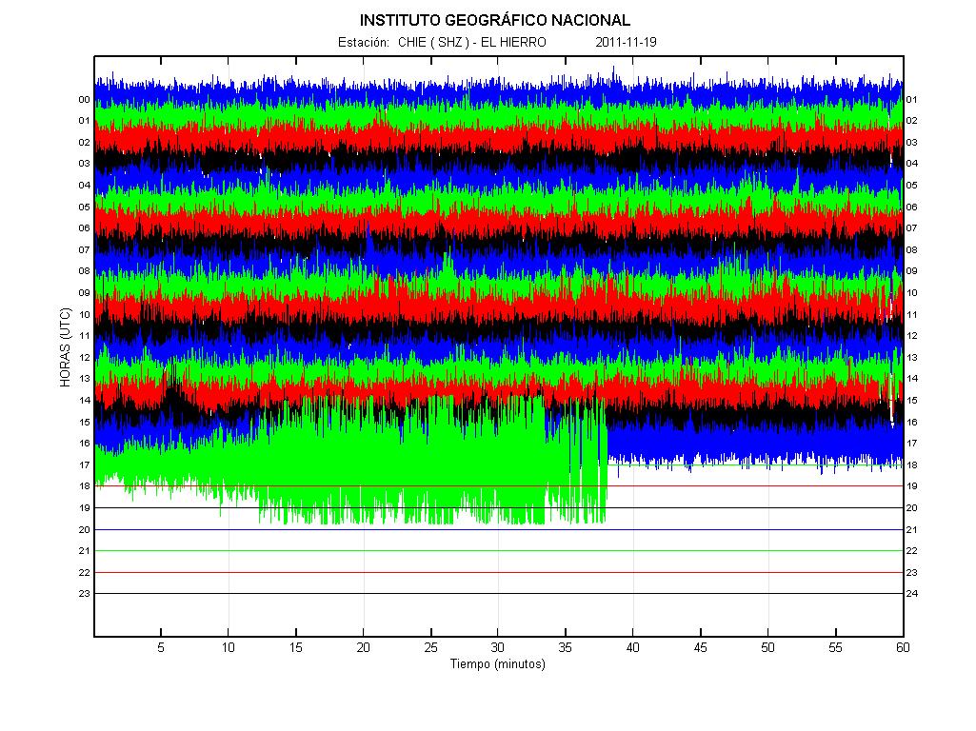Select the station label CHIE (SHZ) - EL HIERRO
Image resolution: width=976 pixels, height=731 pixels.
coord(472,42)
